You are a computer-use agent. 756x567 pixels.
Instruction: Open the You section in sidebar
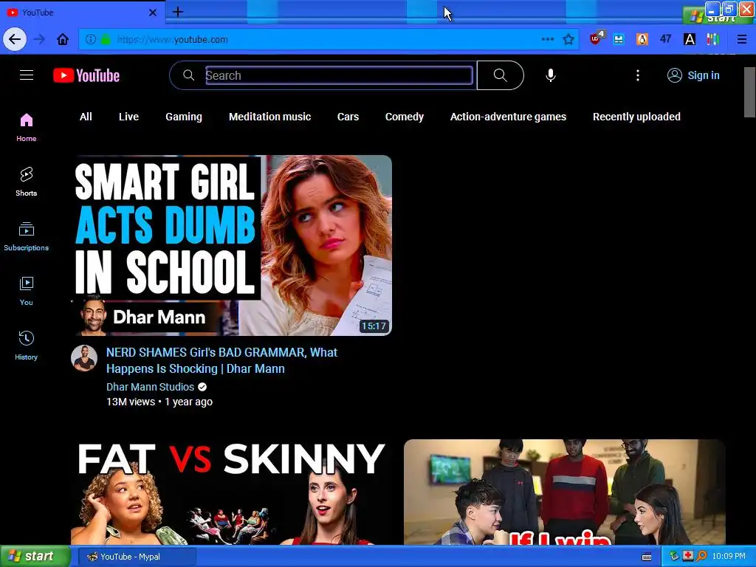click(x=26, y=291)
